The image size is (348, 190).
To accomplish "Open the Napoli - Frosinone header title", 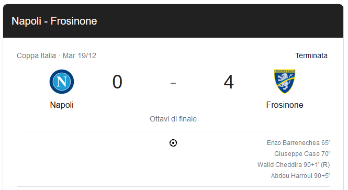I will click(x=54, y=21).
